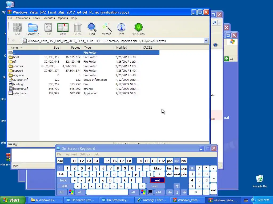Go up one level arrow

(13, 41)
